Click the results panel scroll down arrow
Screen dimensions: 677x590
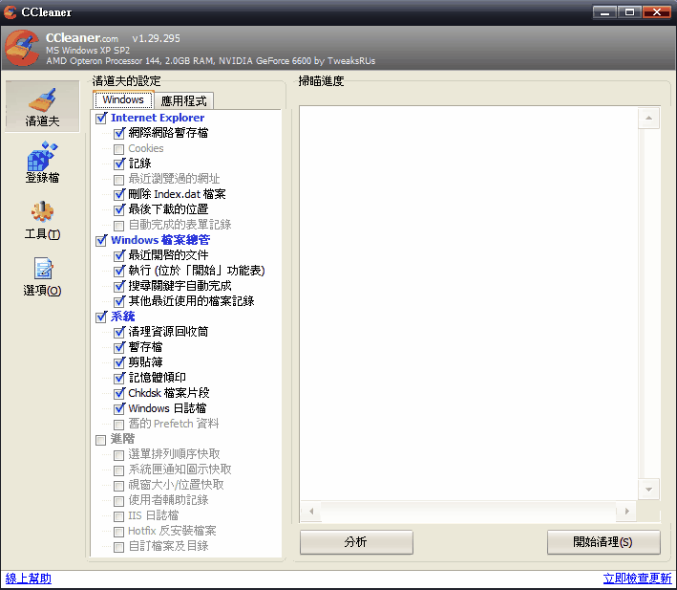648,490
